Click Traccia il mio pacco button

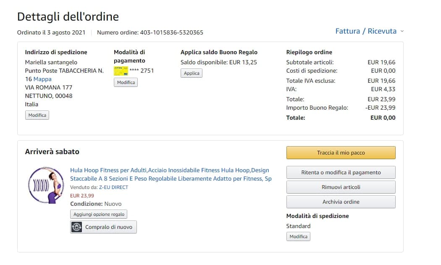point(341,153)
